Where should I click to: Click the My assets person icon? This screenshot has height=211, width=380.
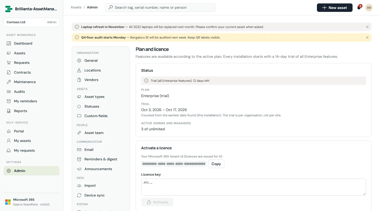pos(9,141)
